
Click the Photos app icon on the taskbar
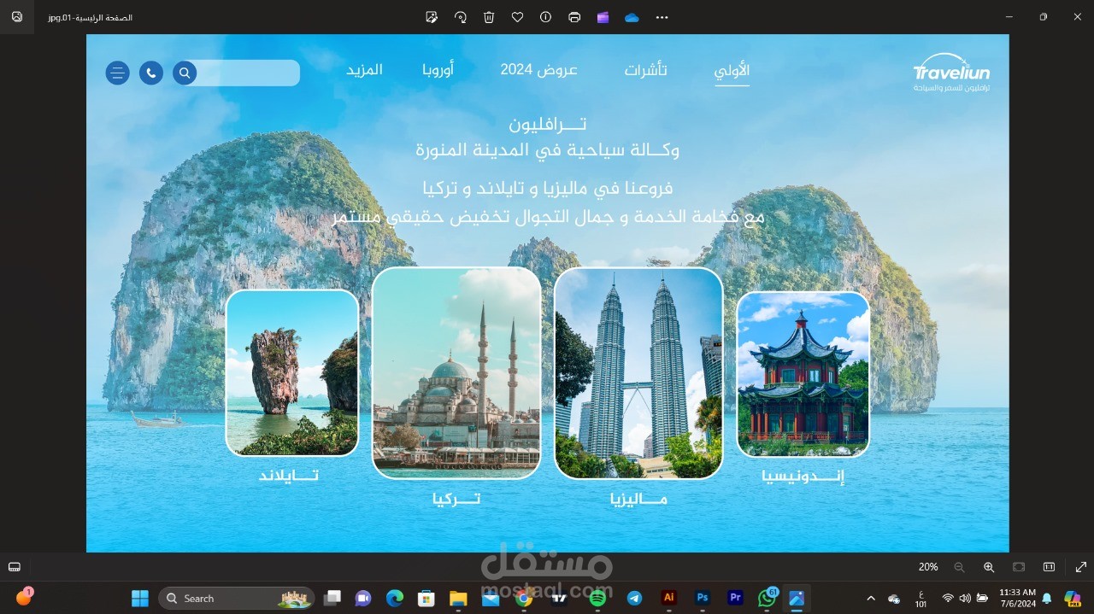tap(797, 598)
